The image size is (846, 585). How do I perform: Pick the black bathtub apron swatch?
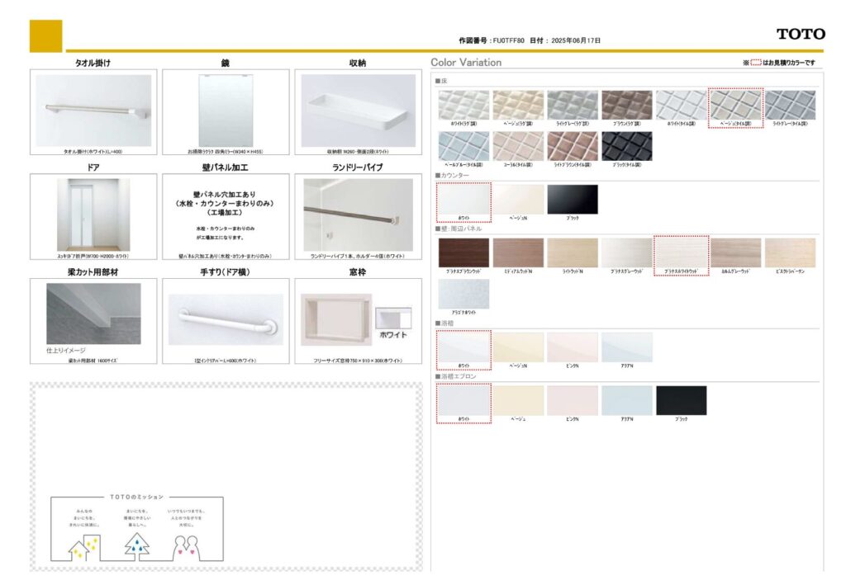[x=681, y=400]
